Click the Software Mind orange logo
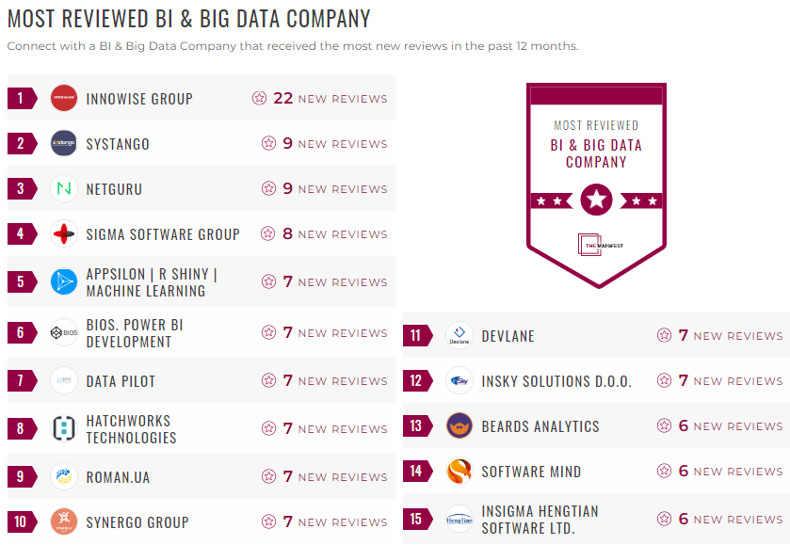Screen dimensions: 790x545 459,472
